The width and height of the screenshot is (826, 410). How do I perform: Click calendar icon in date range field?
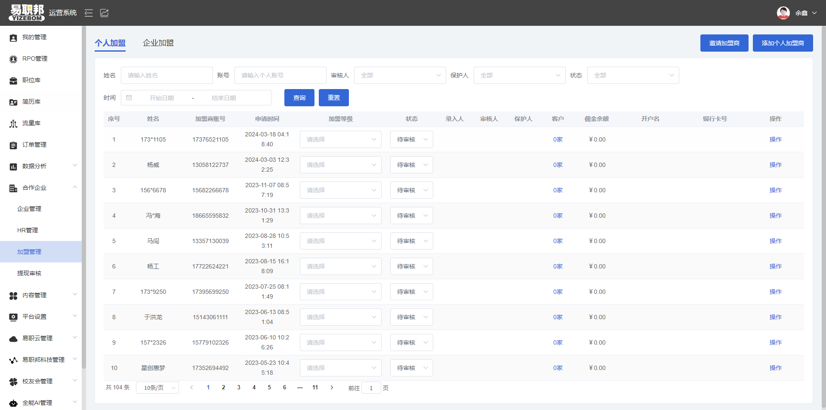coord(129,98)
